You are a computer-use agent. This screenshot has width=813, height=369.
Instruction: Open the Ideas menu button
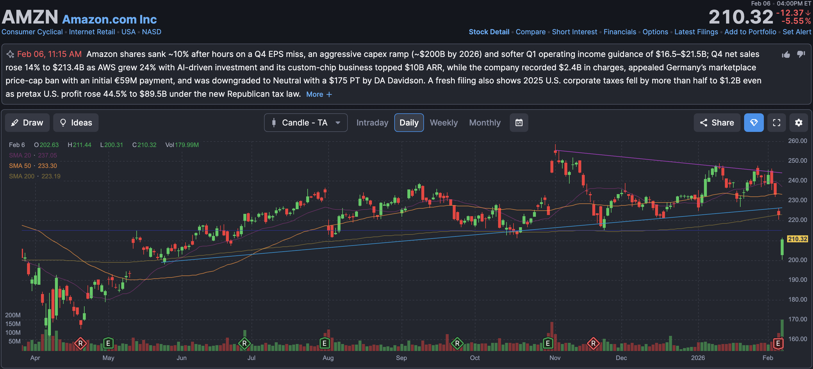76,123
